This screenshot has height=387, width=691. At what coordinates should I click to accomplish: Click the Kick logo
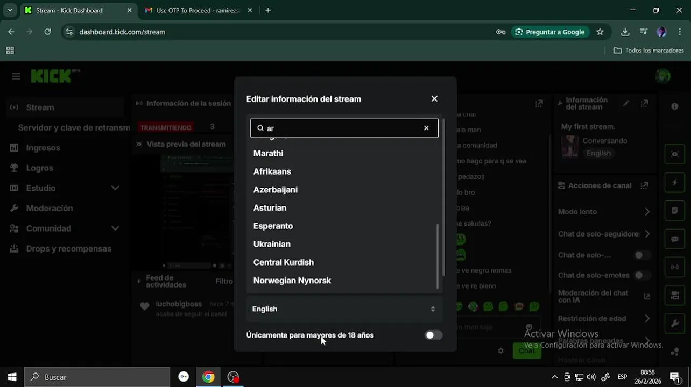coord(55,76)
